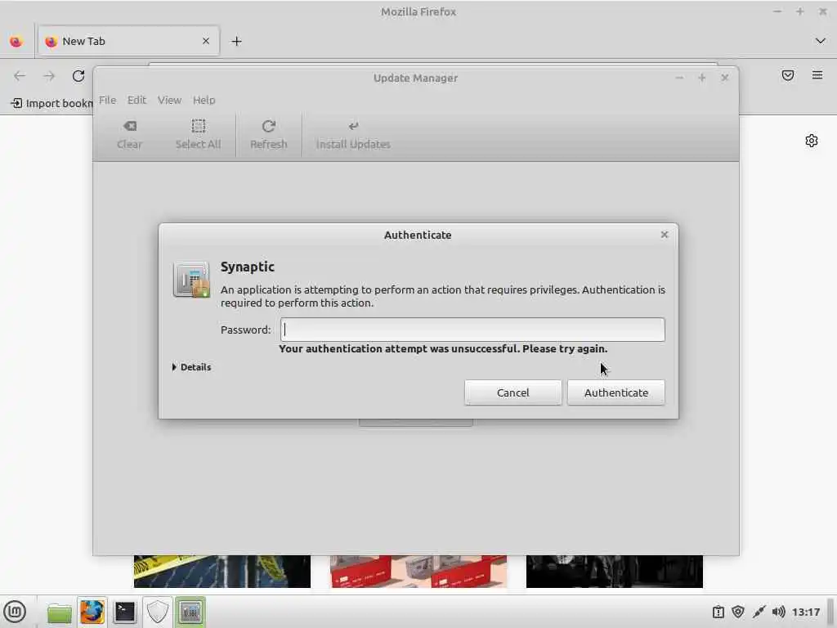Click the update shield tray icon
Image resolution: width=837 pixels, height=628 pixels.
click(x=738, y=612)
